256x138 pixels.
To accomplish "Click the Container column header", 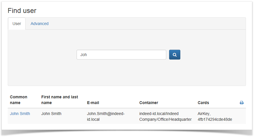I will coord(148,103).
